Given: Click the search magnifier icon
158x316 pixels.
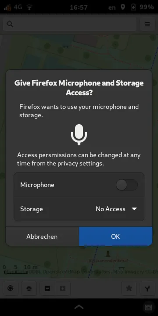Looking at the screenshot, I should (x=10, y=24).
